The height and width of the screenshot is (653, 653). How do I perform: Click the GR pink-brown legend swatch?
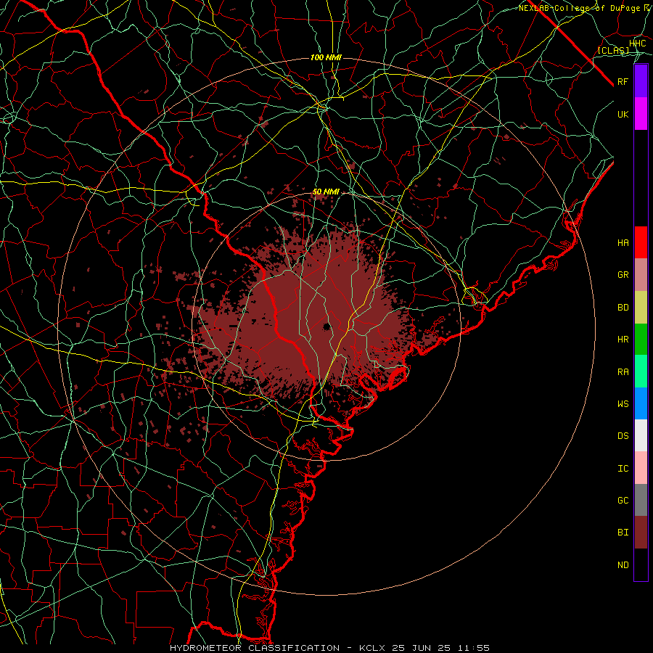coord(641,274)
